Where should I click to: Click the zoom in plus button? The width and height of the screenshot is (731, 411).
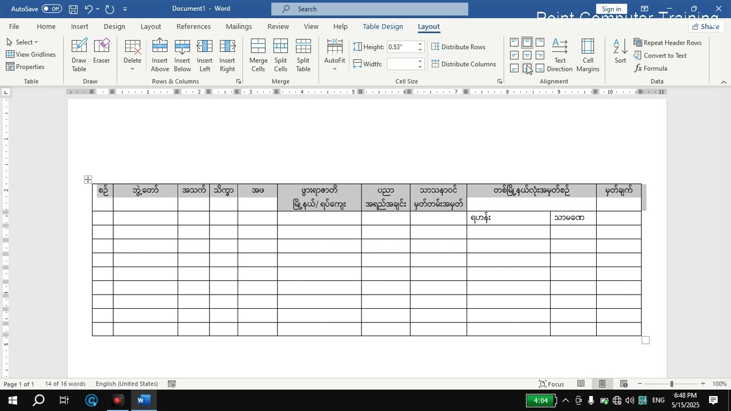702,384
